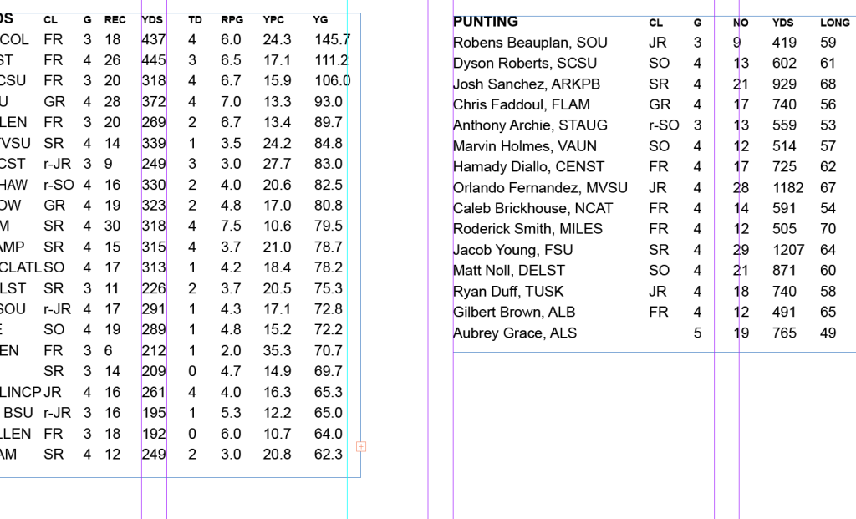Click the Orlando Fernandez, MVSU name
The width and height of the screenshot is (856, 519).
coord(540,188)
